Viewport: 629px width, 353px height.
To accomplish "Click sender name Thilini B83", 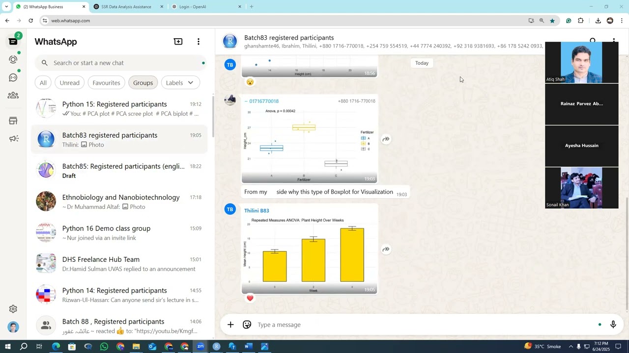I will click(257, 211).
